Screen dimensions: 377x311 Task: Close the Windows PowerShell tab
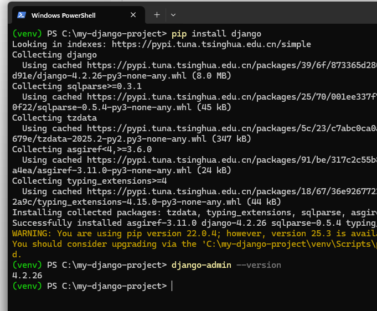[133, 15]
